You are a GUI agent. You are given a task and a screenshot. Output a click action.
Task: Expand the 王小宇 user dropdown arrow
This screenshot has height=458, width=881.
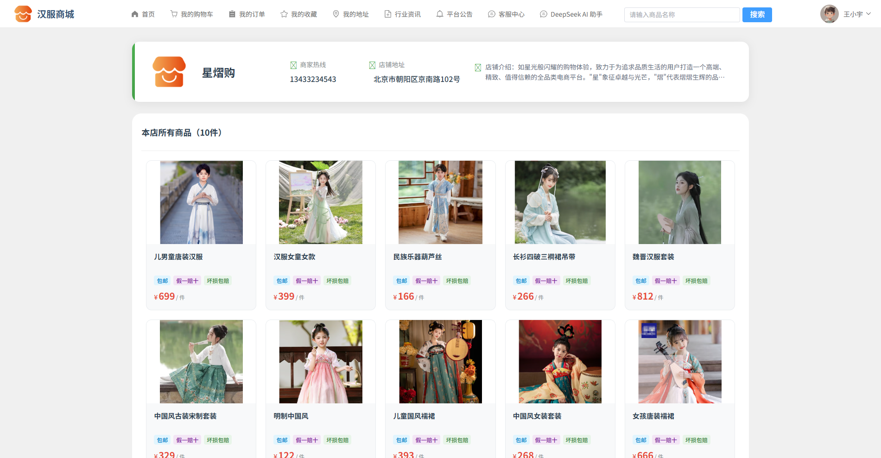click(868, 14)
